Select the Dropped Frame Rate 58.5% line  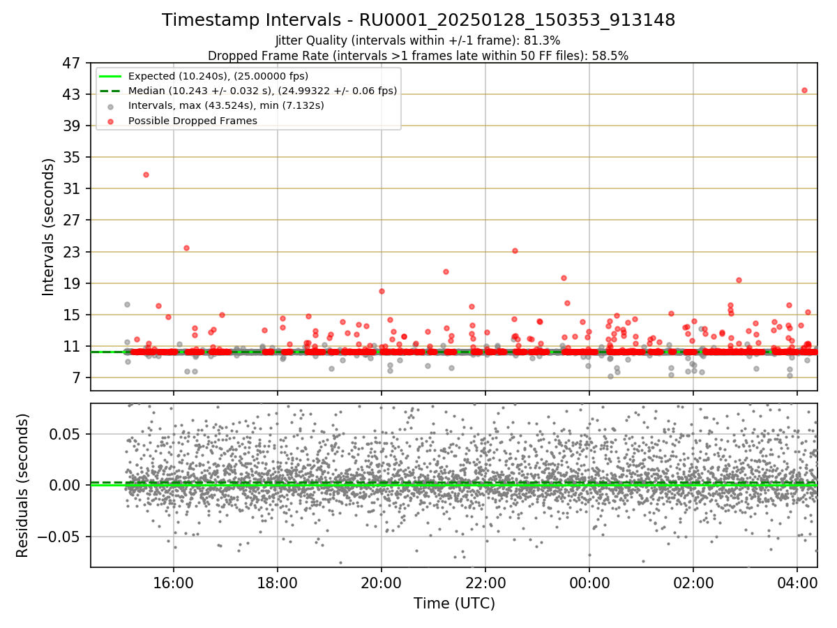coord(418,56)
